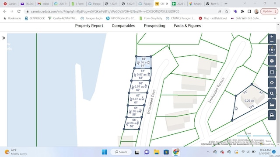Click the Enchanted Cove street label
The height and width of the screenshot is (157, 280).
coord(151,102)
